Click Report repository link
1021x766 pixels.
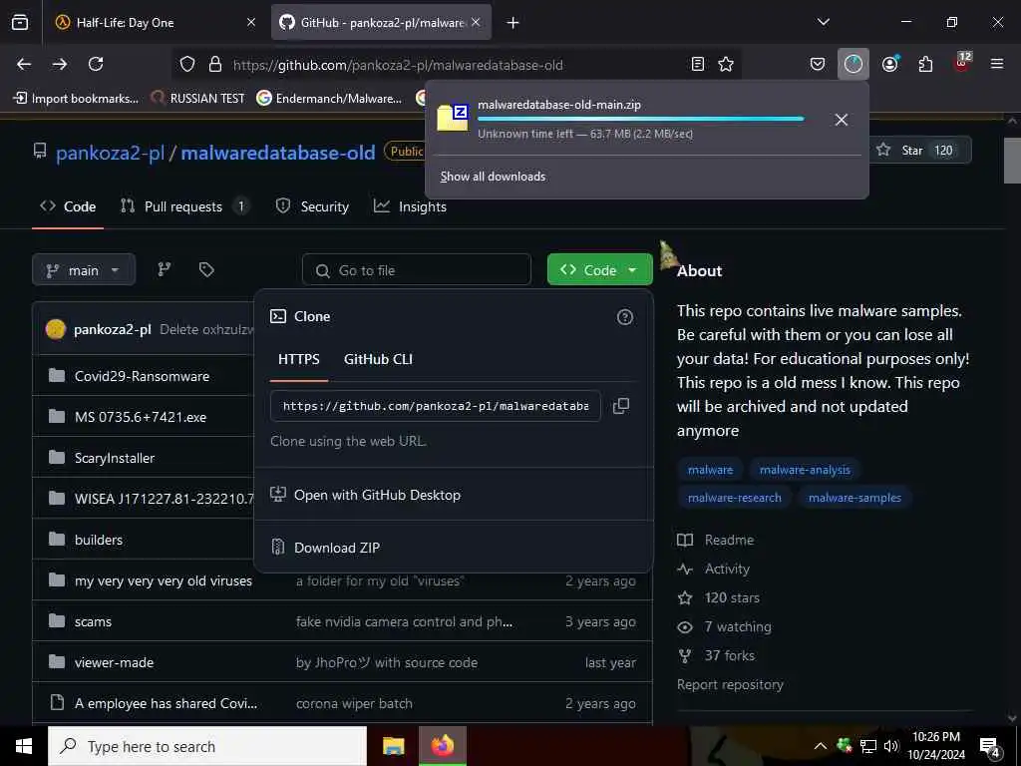tap(730, 684)
